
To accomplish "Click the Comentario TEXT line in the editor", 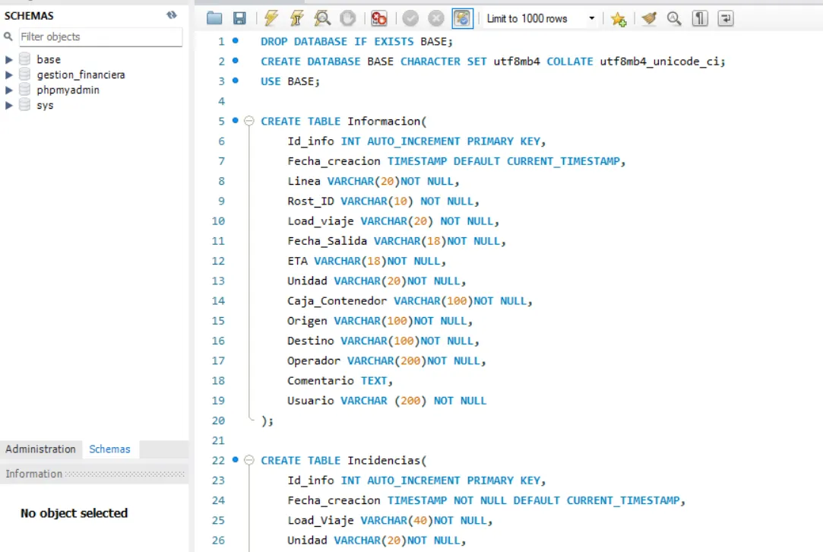I will (x=340, y=381).
